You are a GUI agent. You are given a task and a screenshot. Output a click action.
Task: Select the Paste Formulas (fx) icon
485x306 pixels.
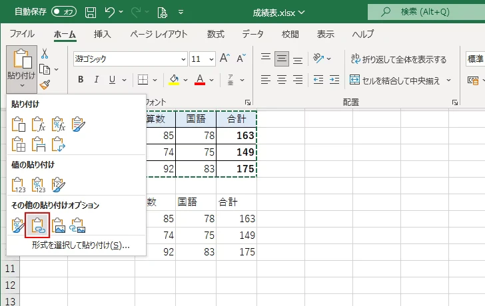click(39, 123)
